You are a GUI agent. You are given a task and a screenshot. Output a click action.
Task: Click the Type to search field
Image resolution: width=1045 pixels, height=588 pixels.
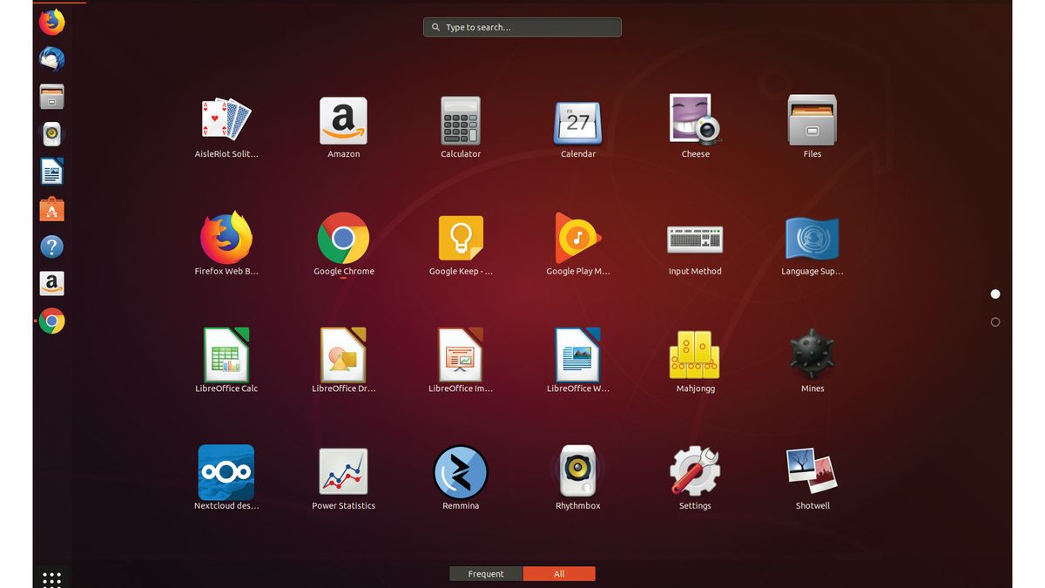pyautogui.click(x=522, y=27)
